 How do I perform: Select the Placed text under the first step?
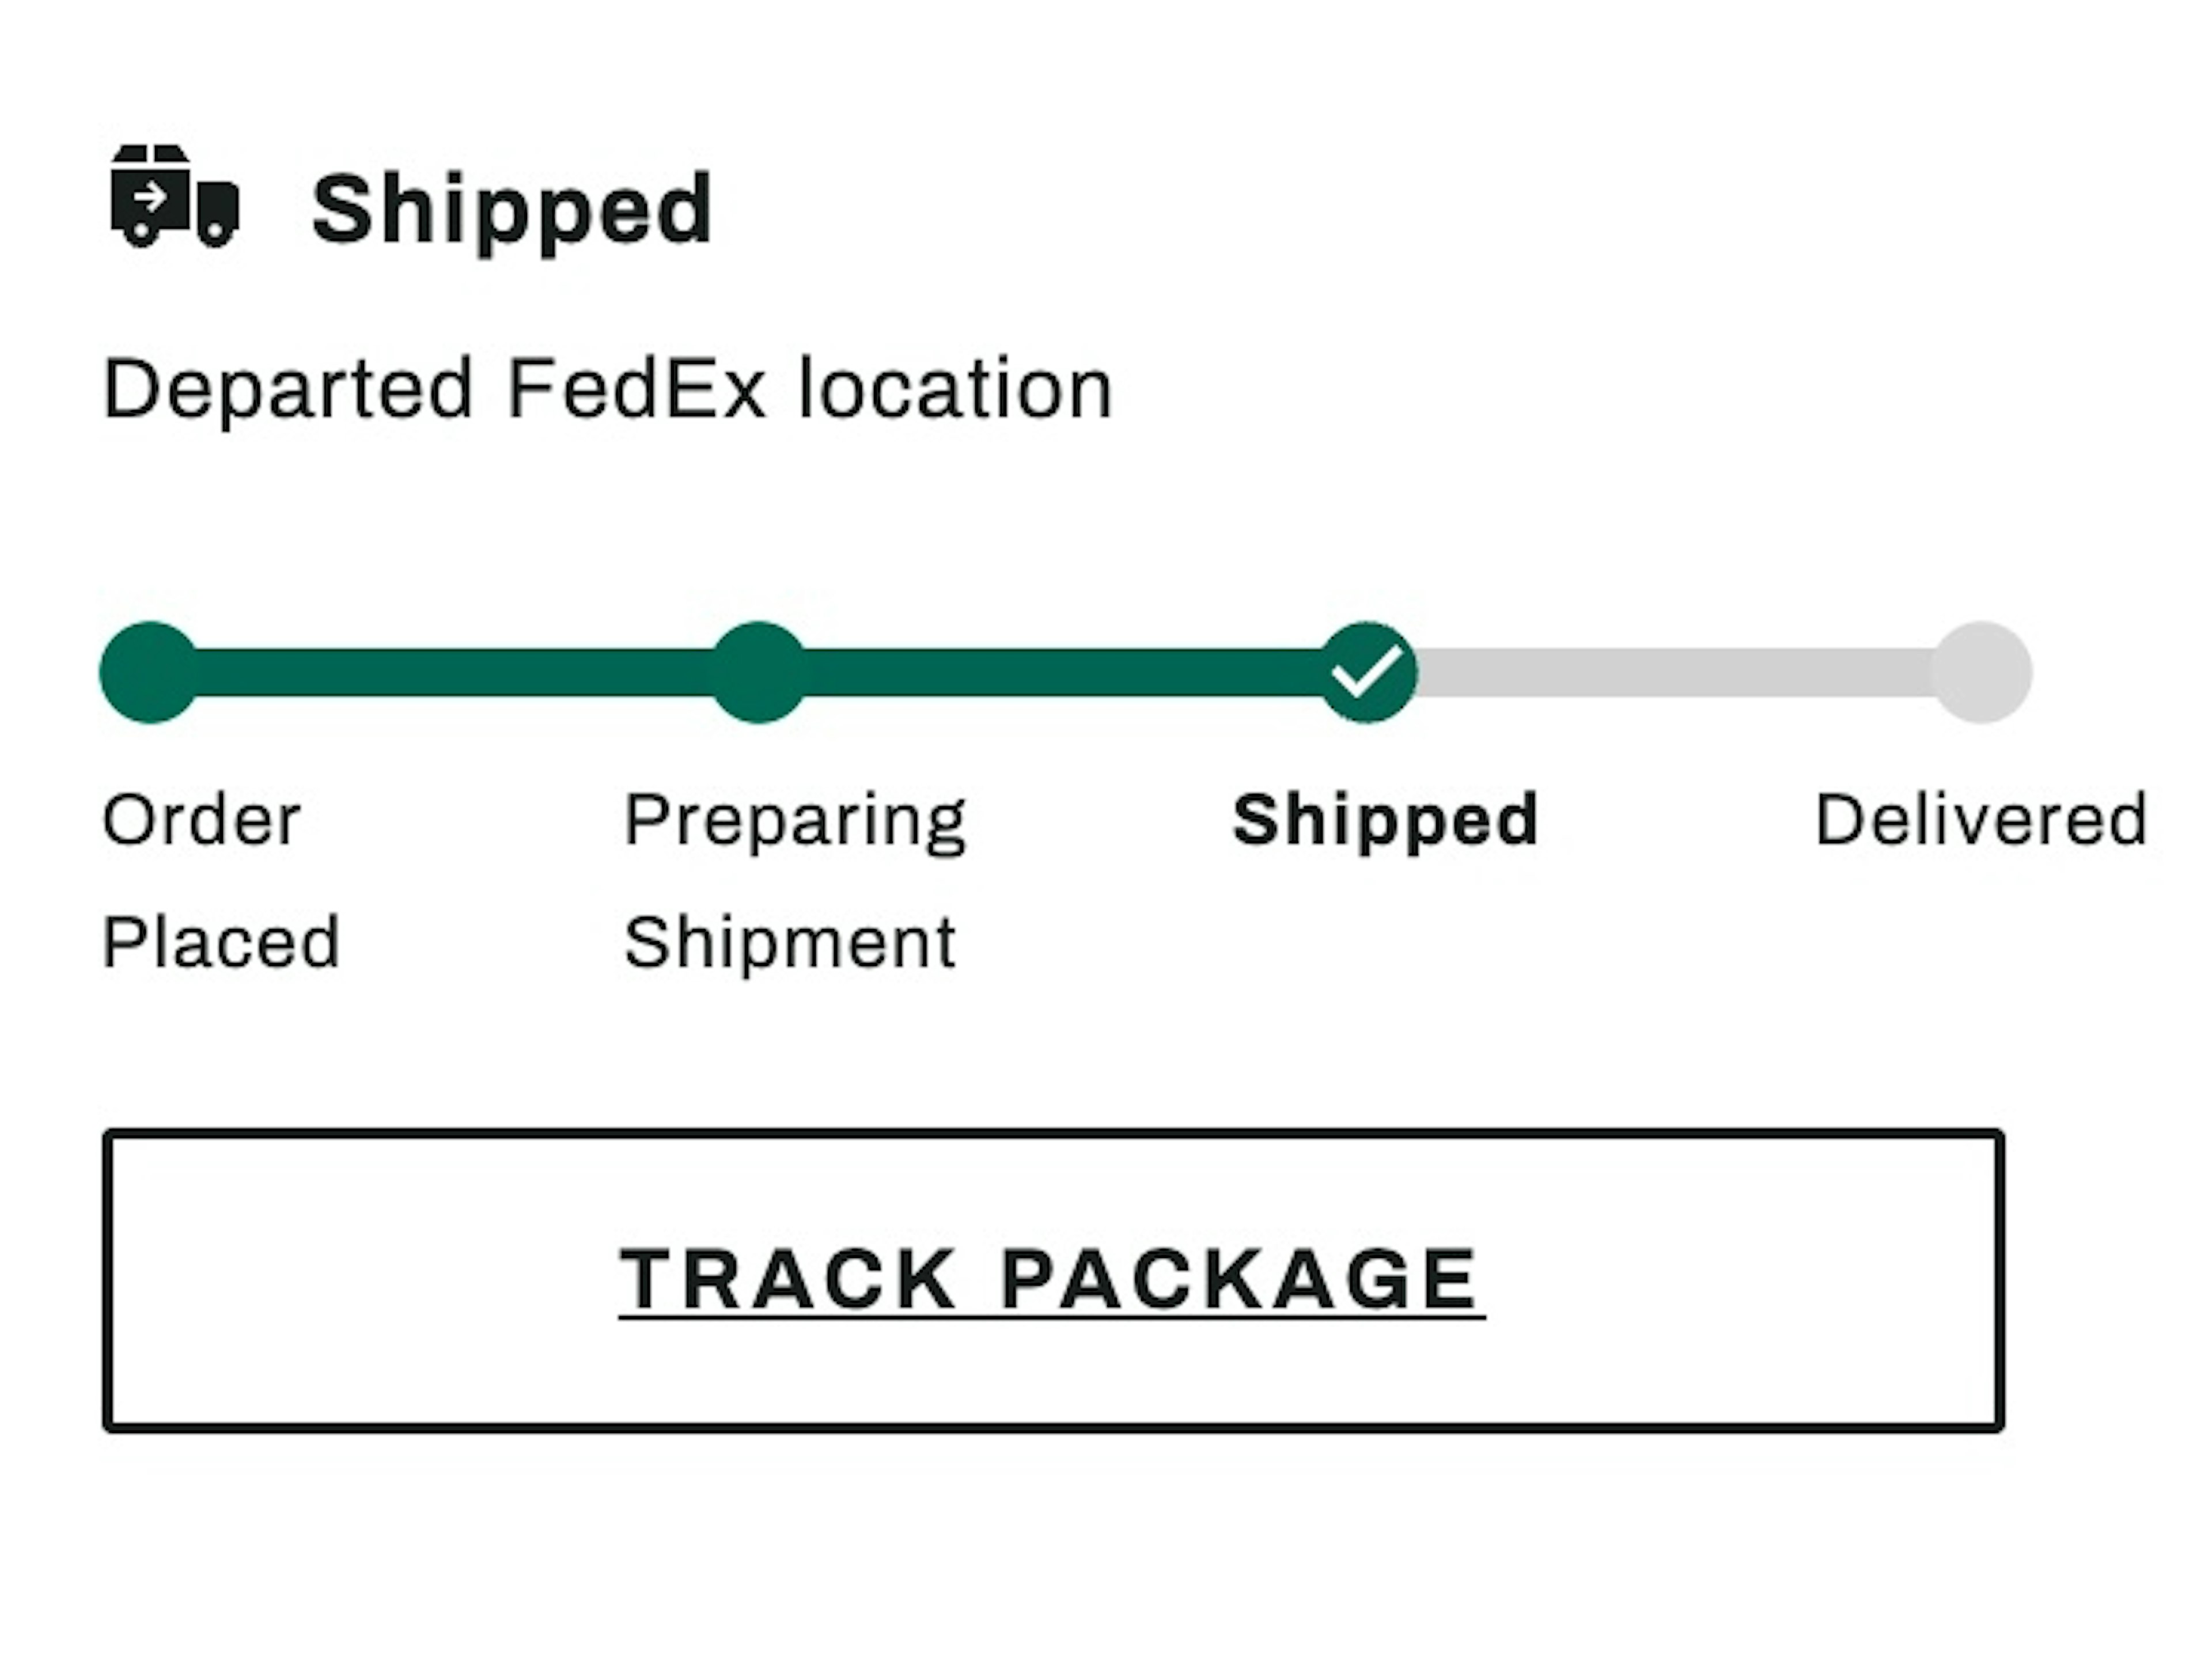[x=221, y=942]
